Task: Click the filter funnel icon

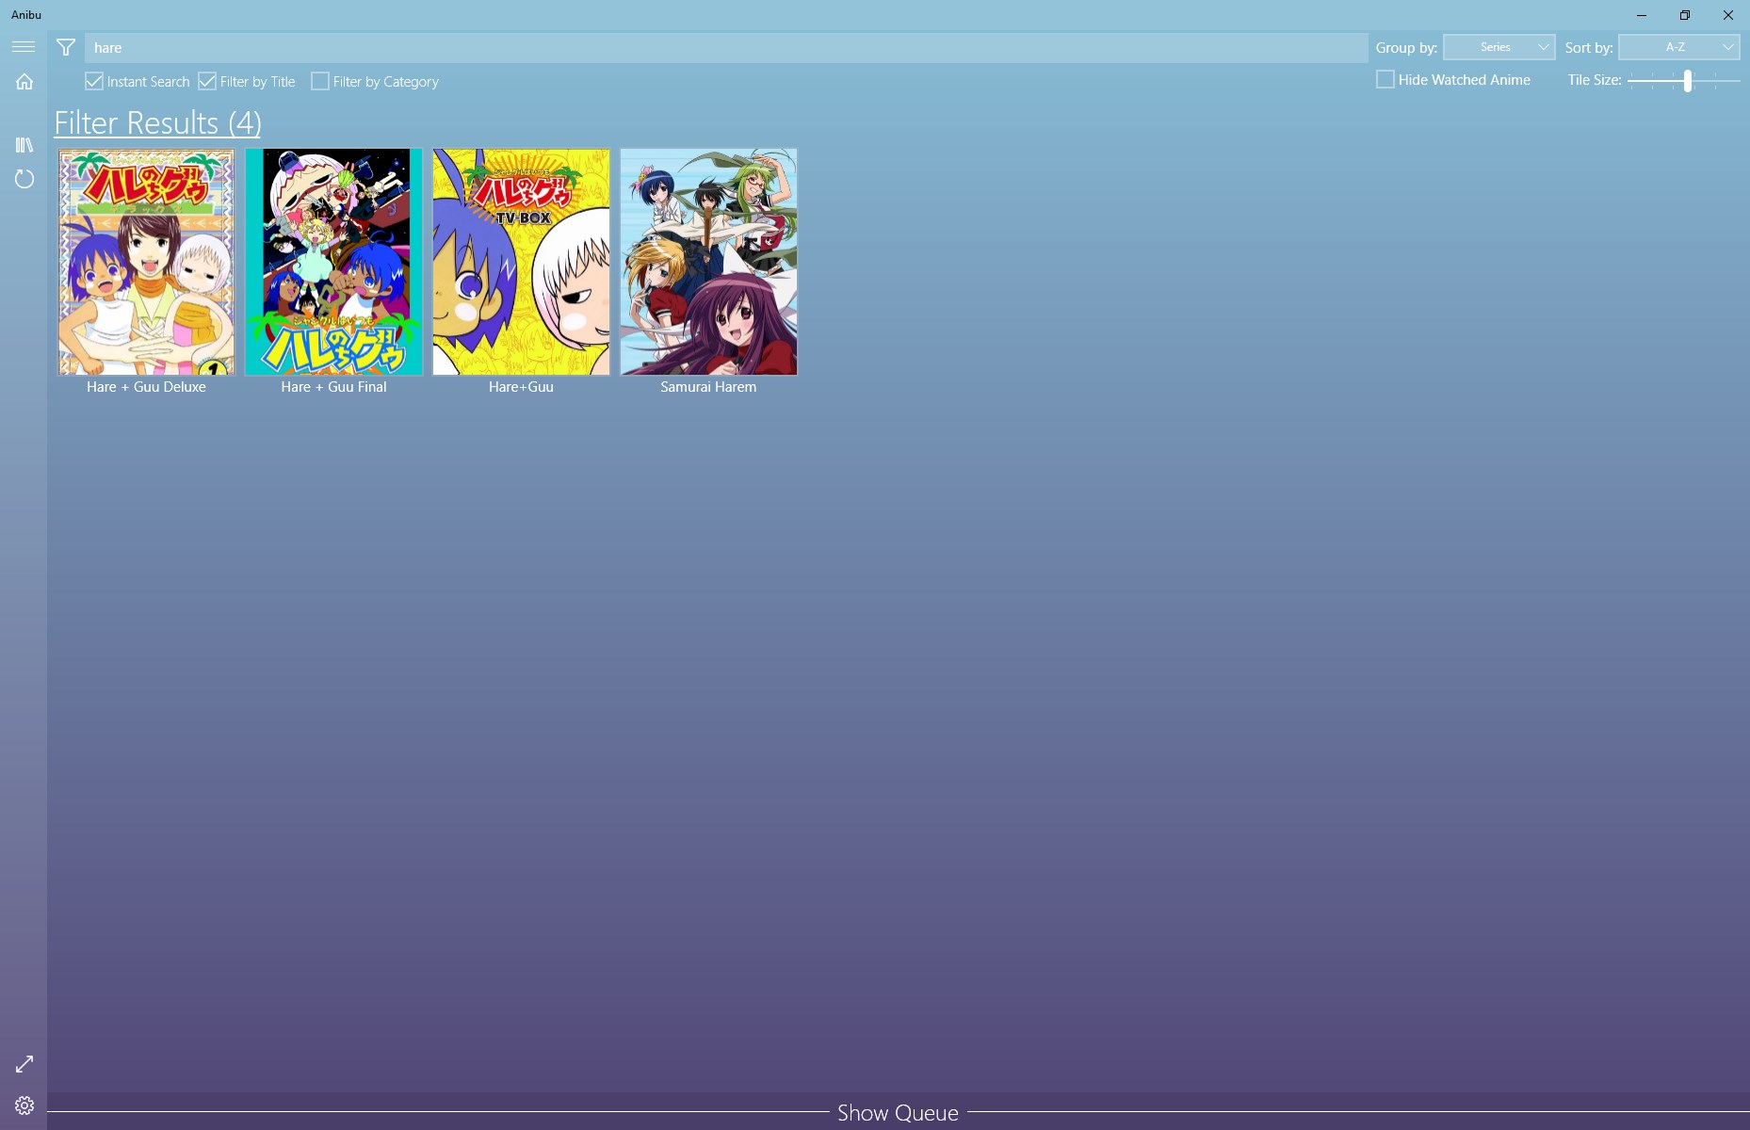Action: pos(66,48)
